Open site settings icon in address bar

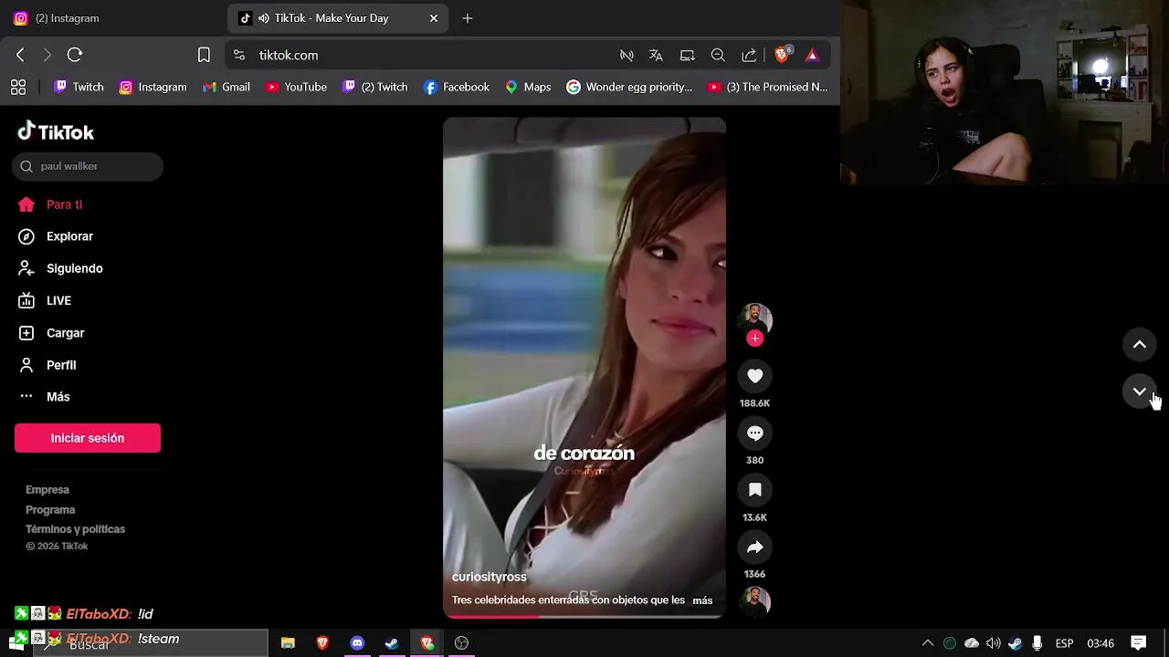click(x=239, y=55)
